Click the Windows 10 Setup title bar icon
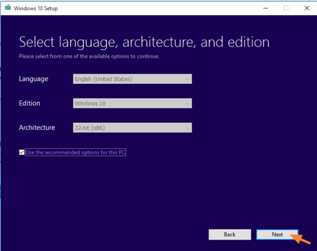 tap(8, 8)
